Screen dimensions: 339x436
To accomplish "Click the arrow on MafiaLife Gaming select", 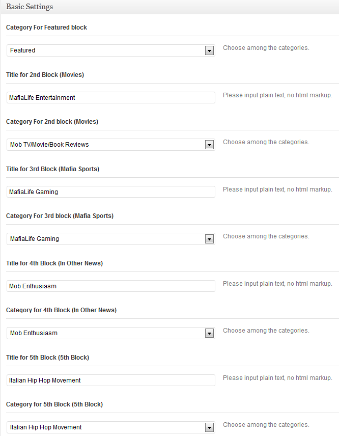I will coord(209,239).
